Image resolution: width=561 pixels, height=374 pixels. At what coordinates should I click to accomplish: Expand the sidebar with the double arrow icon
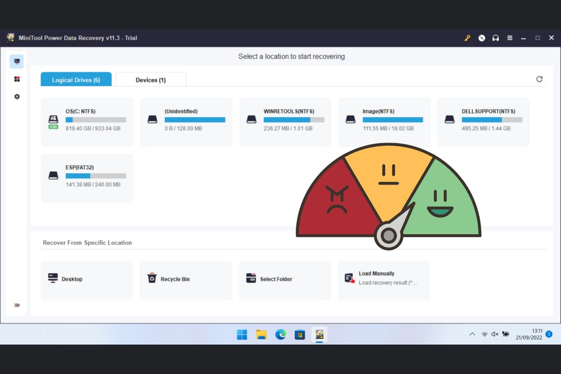click(17, 305)
